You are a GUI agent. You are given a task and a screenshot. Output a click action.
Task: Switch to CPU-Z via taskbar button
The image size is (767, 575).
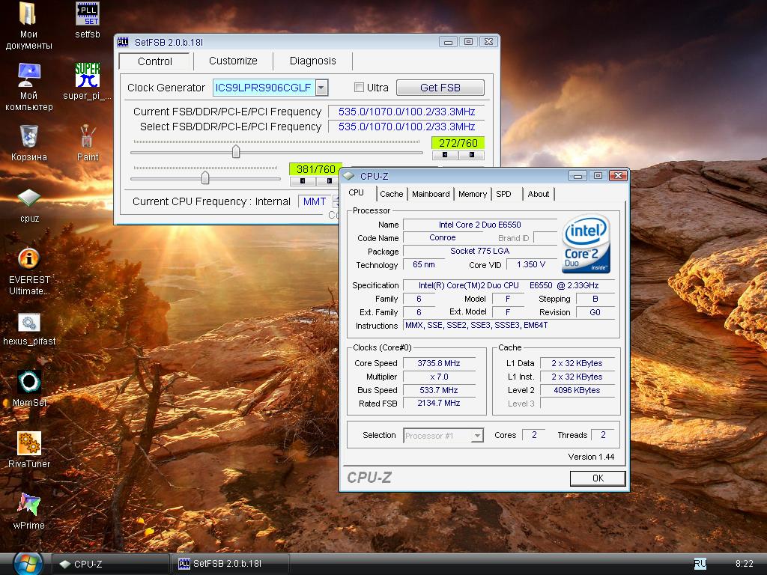[110, 564]
